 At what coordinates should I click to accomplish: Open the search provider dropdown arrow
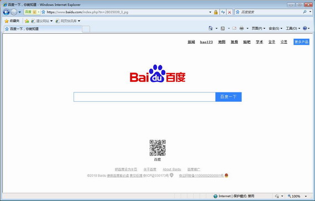click(310, 12)
